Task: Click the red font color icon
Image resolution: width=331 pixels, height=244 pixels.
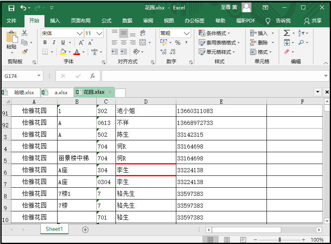Action: pyautogui.click(x=76, y=52)
